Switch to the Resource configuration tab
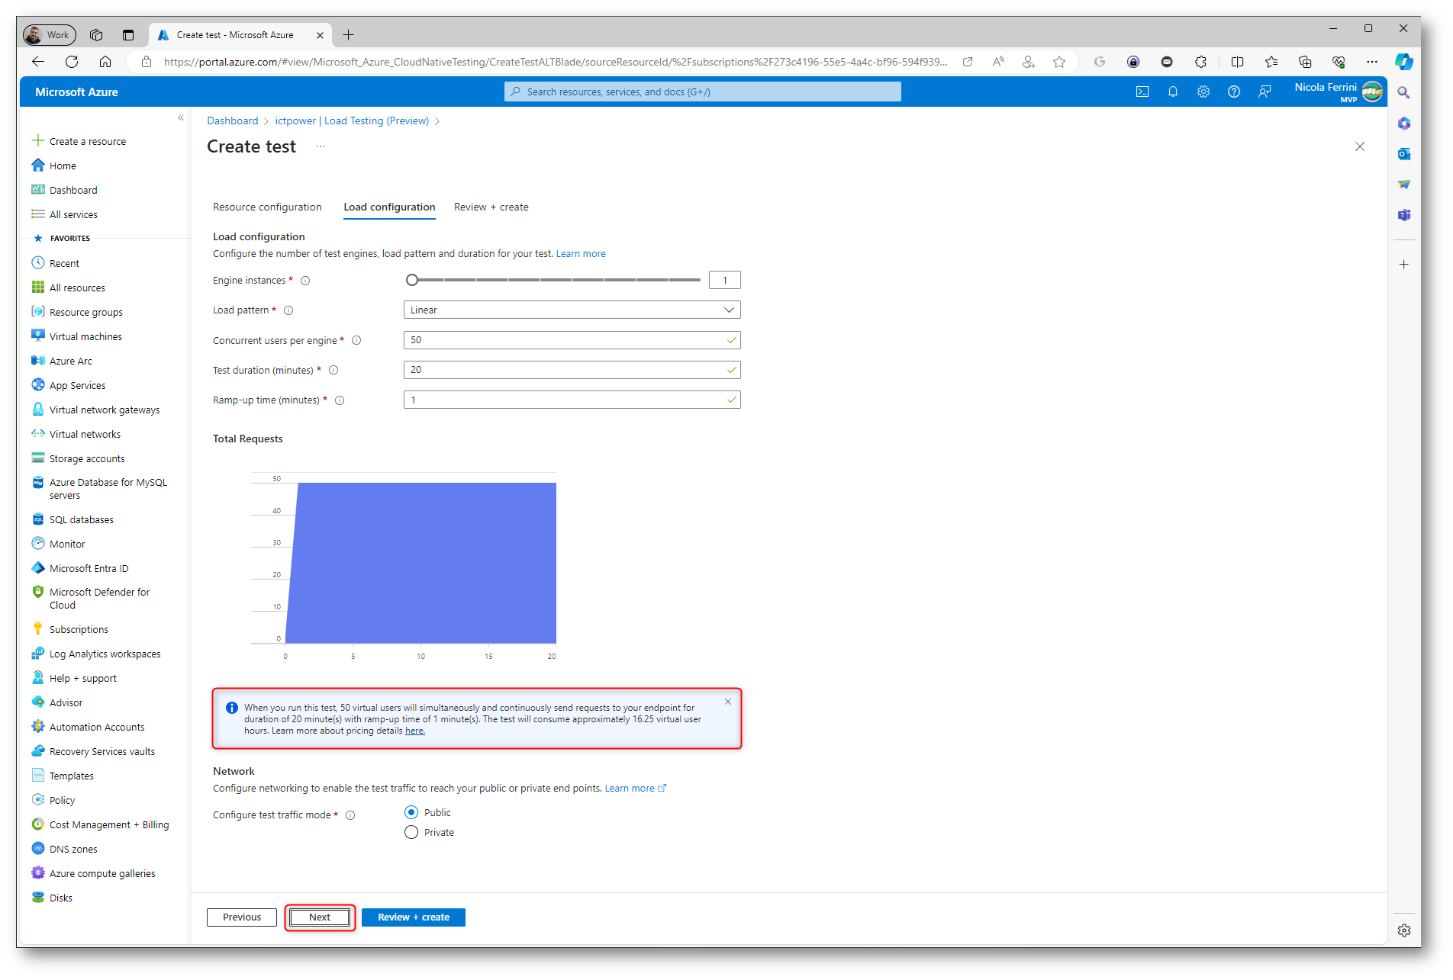Viewport: 1453px width, 980px height. (x=267, y=207)
